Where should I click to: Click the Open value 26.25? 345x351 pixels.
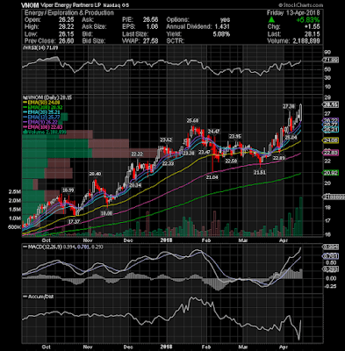[66, 19]
